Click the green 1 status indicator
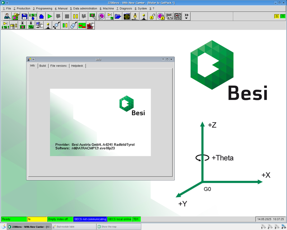The width and height of the screenshot is (287, 230). click(x=283, y=16)
